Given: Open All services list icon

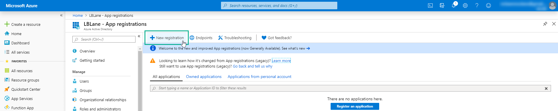Looking at the screenshot, I should click(x=7, y=52).
